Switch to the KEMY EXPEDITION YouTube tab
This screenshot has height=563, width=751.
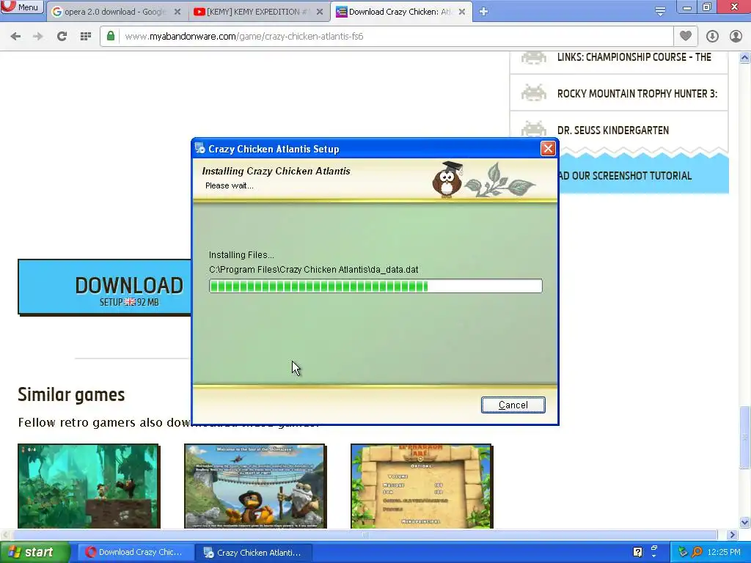pyautogui.click(x=259, y=12)
